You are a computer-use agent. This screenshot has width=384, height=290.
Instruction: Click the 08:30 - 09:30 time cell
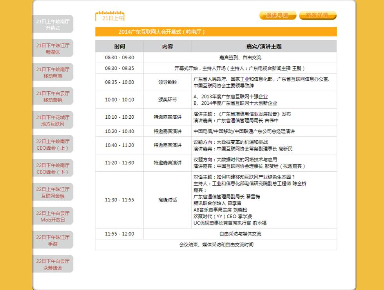pos(120,58)
